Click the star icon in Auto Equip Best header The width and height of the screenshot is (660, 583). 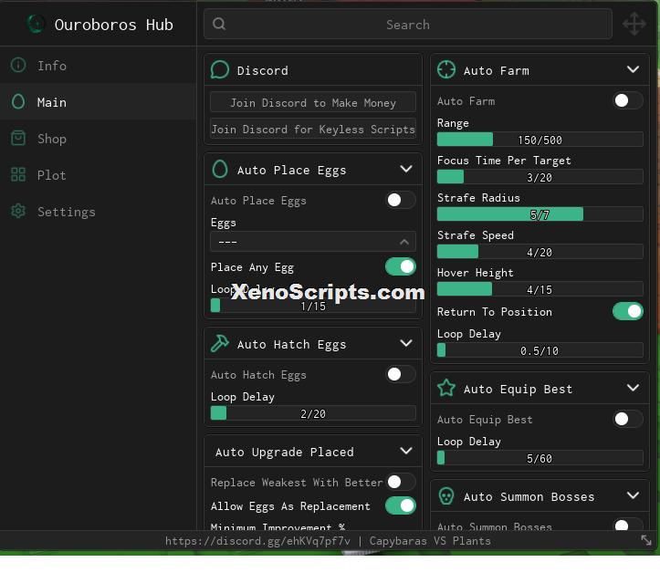click(x=446, y=388)
